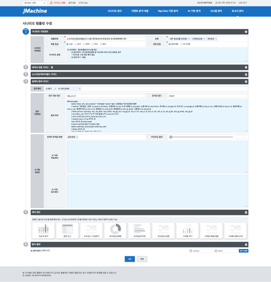The image size is (271, 282).
Task: Open the Big Data 기반 분석 menu
Action: pos(167,10)
